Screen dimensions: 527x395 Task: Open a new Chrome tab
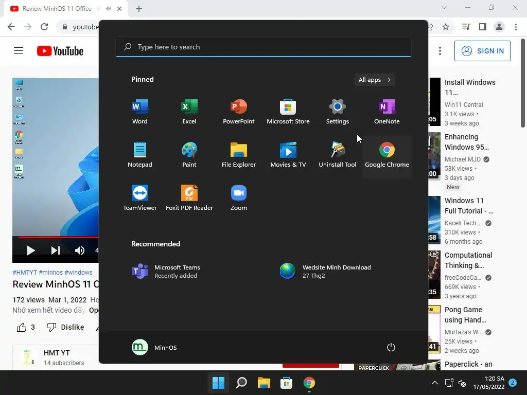139,9
